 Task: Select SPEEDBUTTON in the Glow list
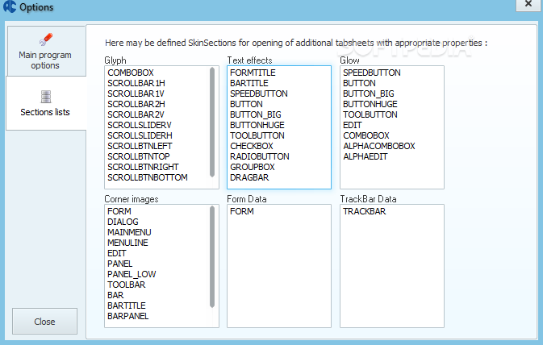(x=372, y=73)
